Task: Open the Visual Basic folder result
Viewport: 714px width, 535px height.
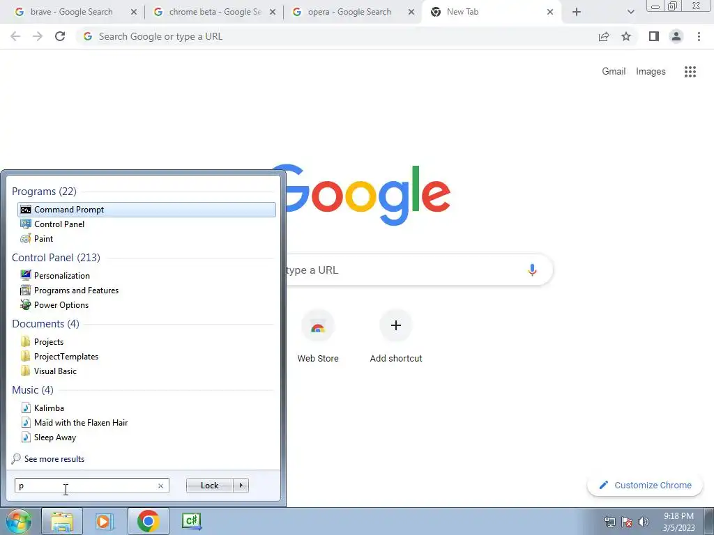Action: pos(146,371)
